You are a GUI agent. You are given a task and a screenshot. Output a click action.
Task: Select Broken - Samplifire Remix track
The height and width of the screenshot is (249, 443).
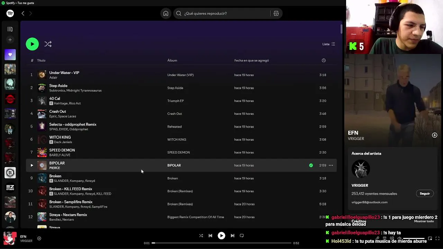point(71,202)
